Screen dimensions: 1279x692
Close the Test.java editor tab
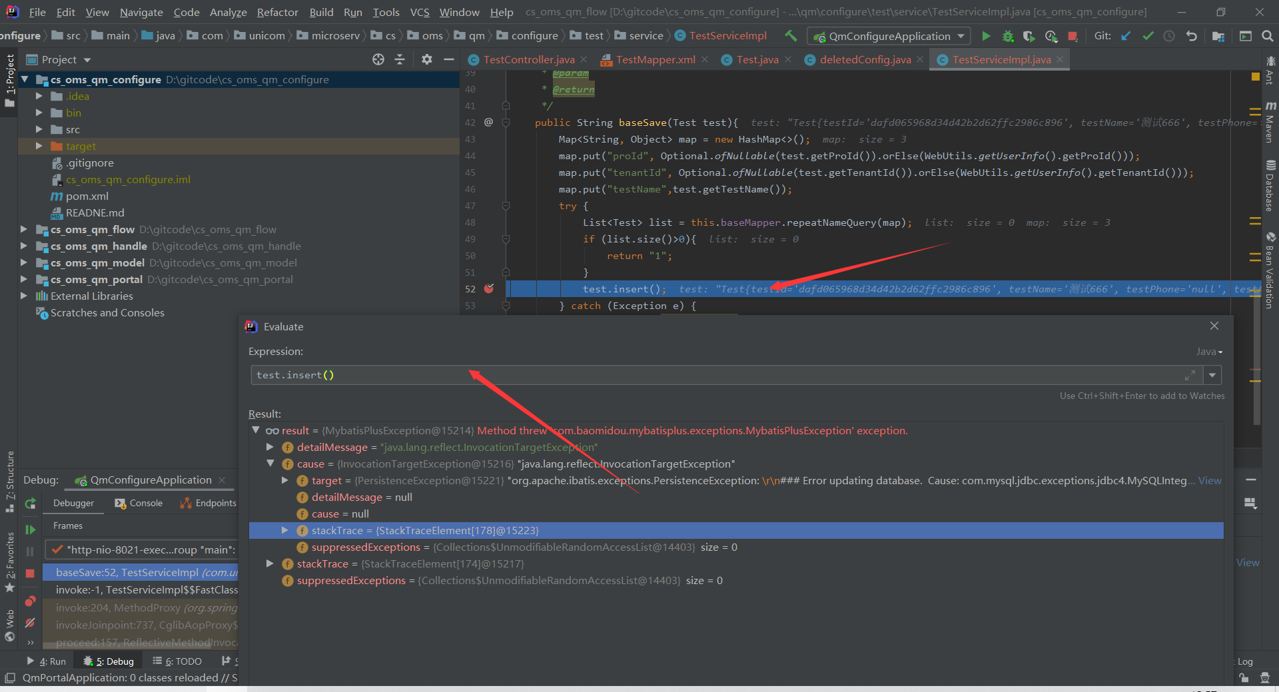[x=788, y=59]
